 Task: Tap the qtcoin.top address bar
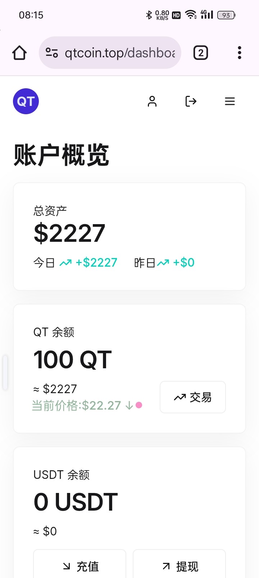coord(119,53)
